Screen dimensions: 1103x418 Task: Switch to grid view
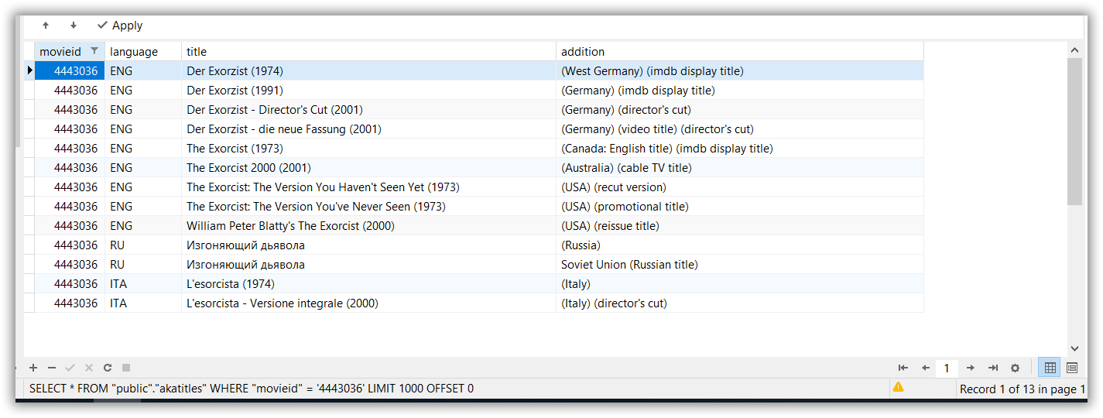(1050, 368)
